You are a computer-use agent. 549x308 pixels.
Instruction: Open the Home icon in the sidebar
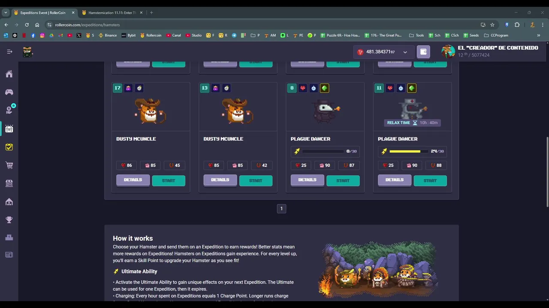point(9,74)
